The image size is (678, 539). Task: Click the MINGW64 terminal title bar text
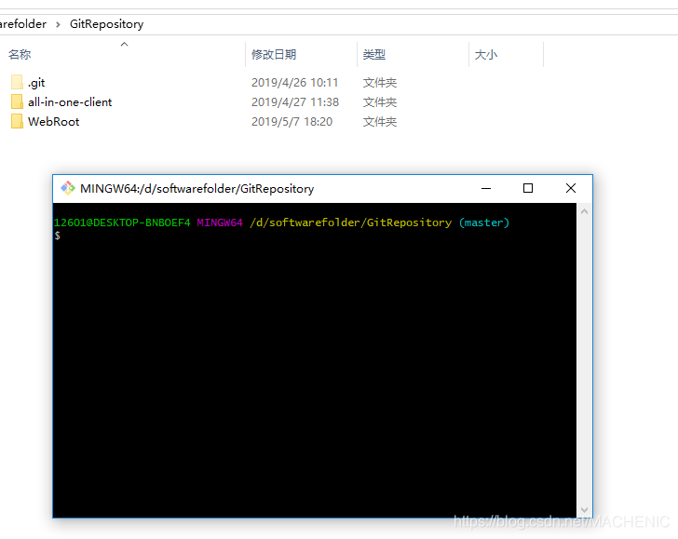[x=197, y=188]
